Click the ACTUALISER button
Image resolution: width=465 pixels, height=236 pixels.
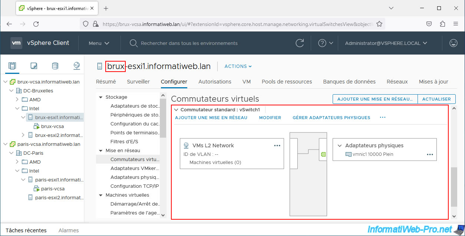coord(436,99)
